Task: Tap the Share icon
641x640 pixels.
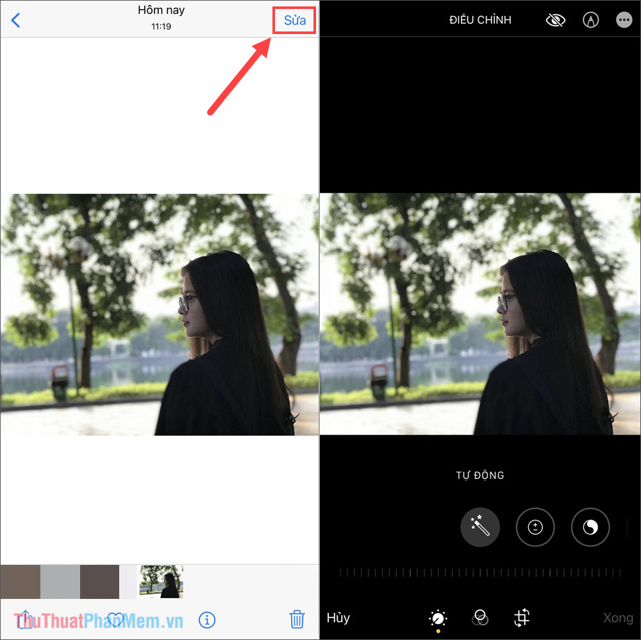Action: coord(26,619)
